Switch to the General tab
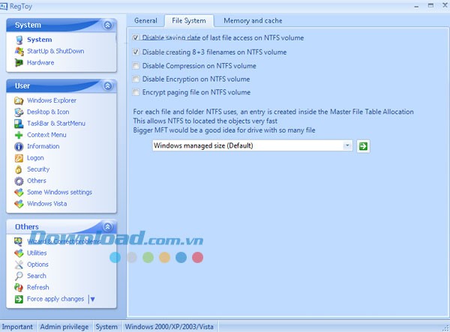This screenshot has height=332, width=450. (x=145, y=20)
